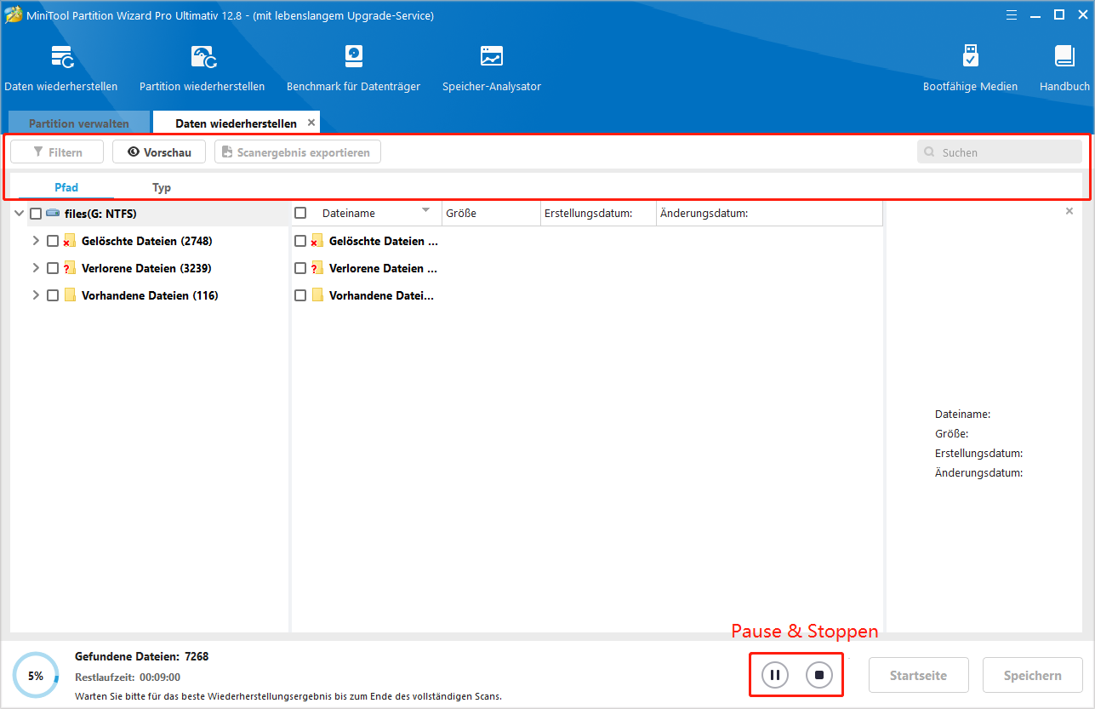Open the Daten wiederherstellen tool icon
This screenshot has height=709, width=1095.
pos(61,57)
